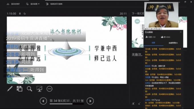Close the 互动面板 interaction panel
Viewport: 194px width, 109px height.
[x=181, y=32]
